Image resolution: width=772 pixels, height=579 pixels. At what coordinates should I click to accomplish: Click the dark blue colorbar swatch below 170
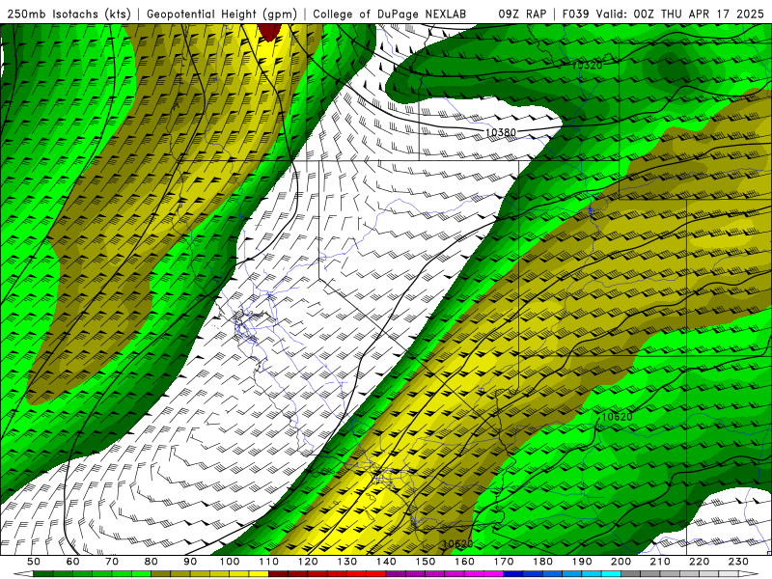point(513,574)
